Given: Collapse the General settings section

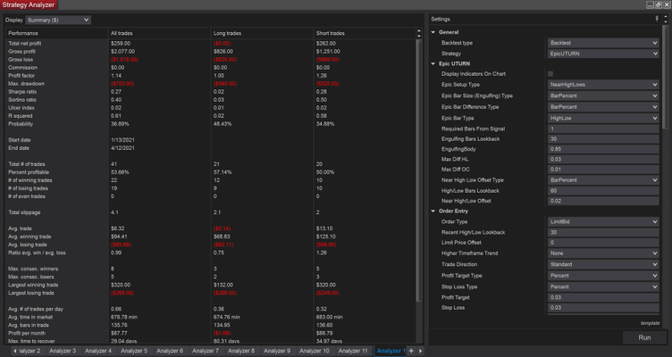Looking at the screenshot, I should pos(433,32).
